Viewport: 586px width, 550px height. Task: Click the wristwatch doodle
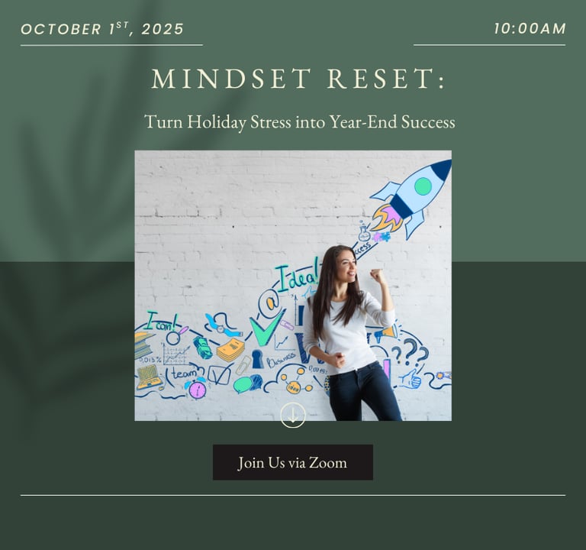(x=222, y=326)
